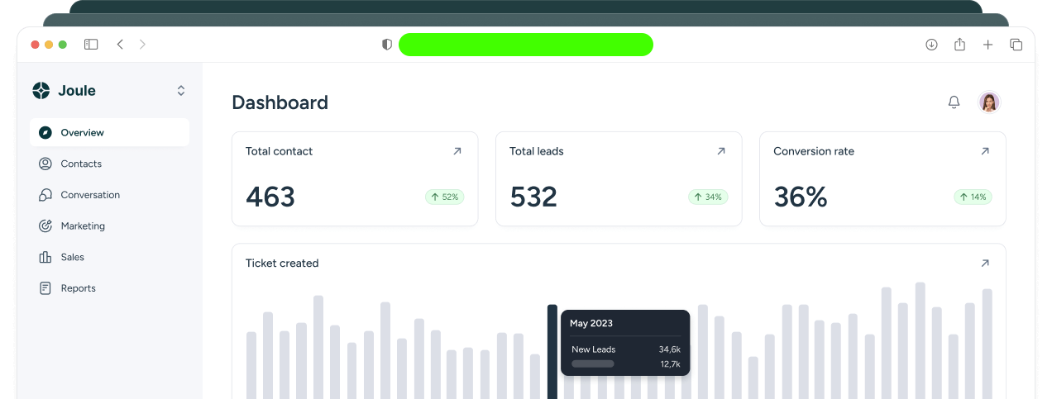Select the highlighted May 2023 bar
Image resolution: width=1052 pixels, height=399 pixels.
click(552, 351)
